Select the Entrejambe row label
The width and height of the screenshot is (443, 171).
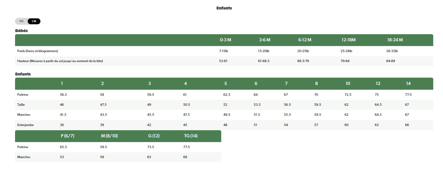(x=25, y=125)
